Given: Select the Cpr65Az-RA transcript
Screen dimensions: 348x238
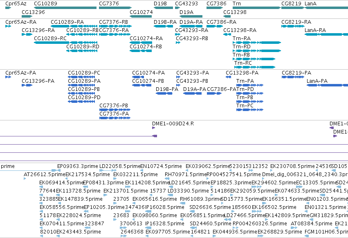Looking at the screenshot, I should click(x=8, y=26).
